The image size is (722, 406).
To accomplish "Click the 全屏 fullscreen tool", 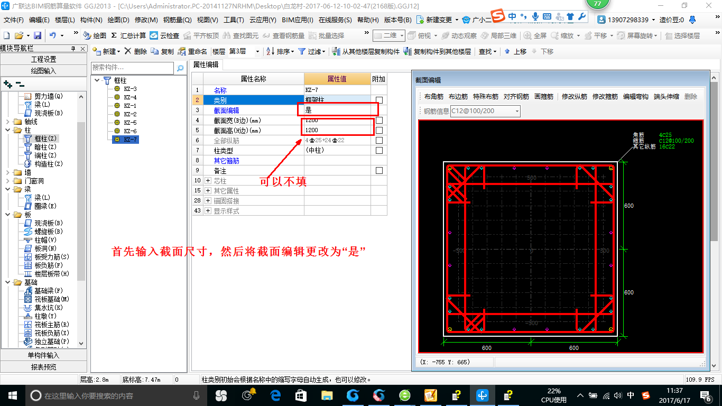I will tap(535, 35).
